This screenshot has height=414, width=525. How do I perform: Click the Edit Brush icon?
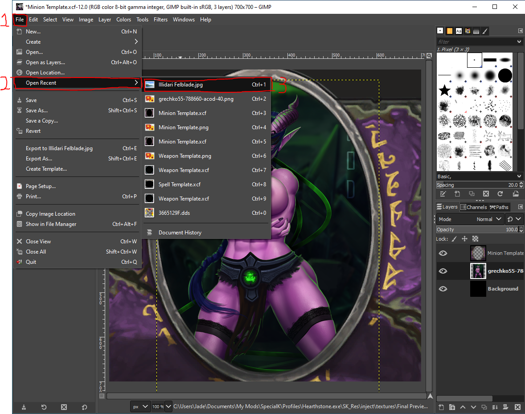[x=443, y=194]
